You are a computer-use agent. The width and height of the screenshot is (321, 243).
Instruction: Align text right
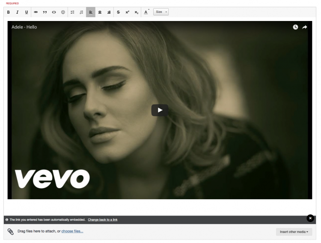(109, 12)
